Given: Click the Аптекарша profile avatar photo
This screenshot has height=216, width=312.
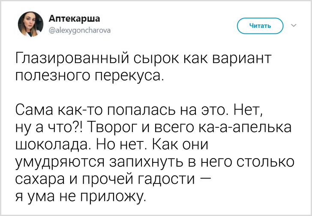Looking at the screenshot, I should (30, 24).
